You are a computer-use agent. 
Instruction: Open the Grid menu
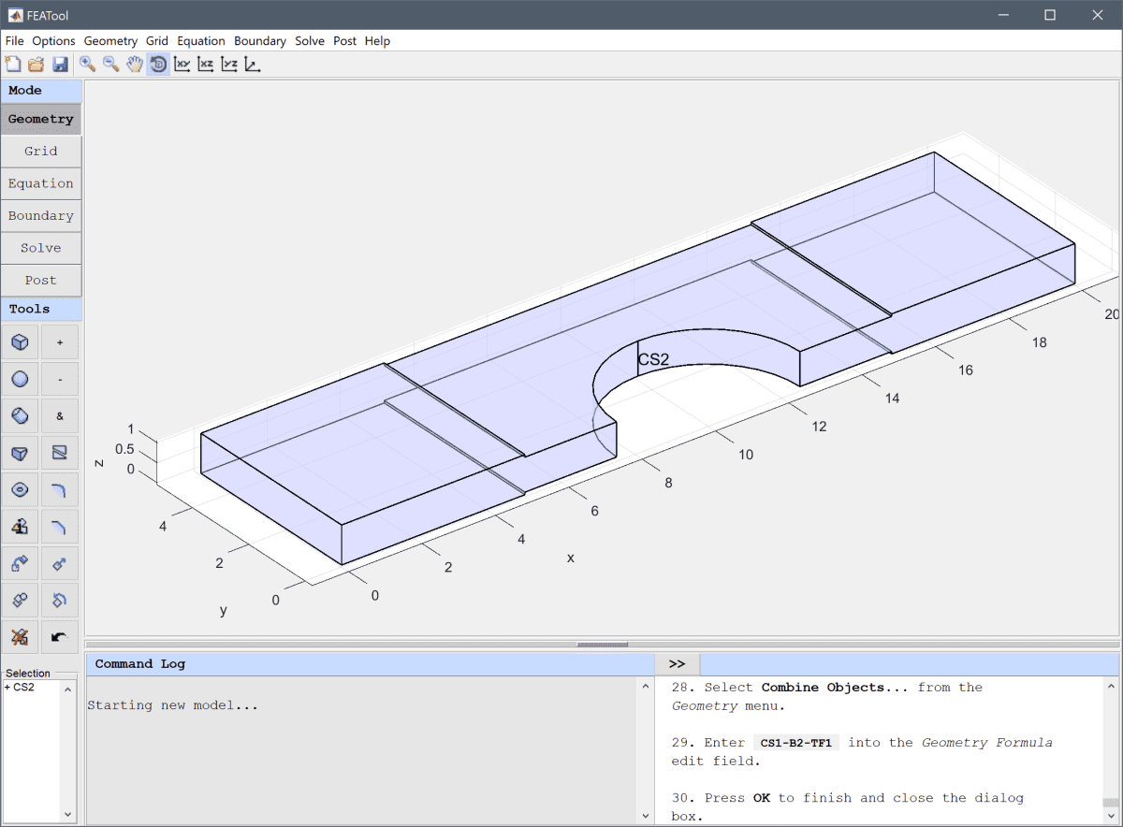[157, 41]
